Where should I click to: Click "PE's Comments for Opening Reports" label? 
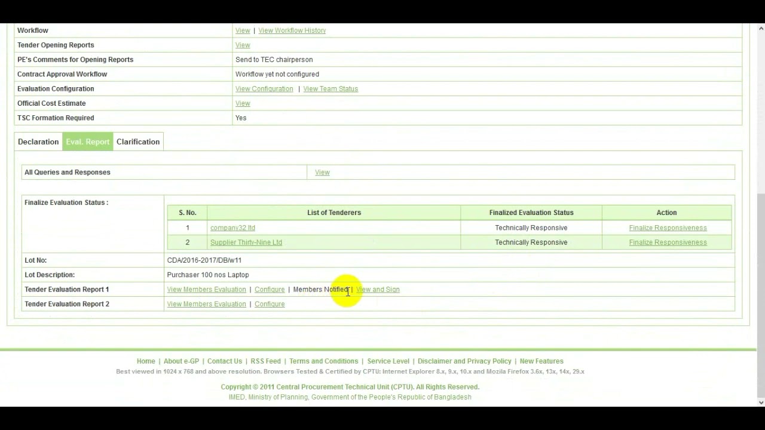(75, 60)
